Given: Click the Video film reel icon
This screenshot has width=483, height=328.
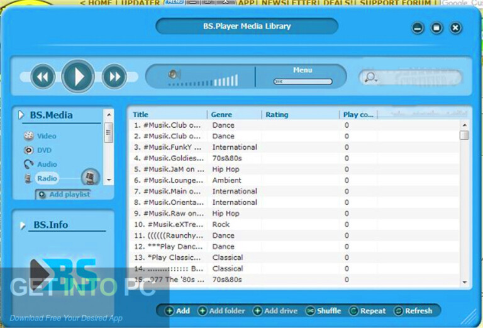Looking at the screenshot, I should pos(29,135).
